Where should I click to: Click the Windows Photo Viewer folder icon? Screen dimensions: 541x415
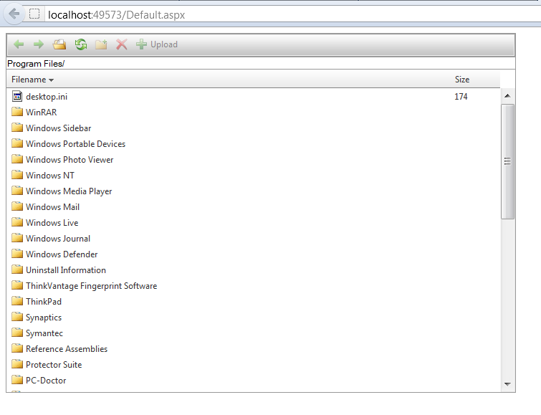[x=17, y=159]
